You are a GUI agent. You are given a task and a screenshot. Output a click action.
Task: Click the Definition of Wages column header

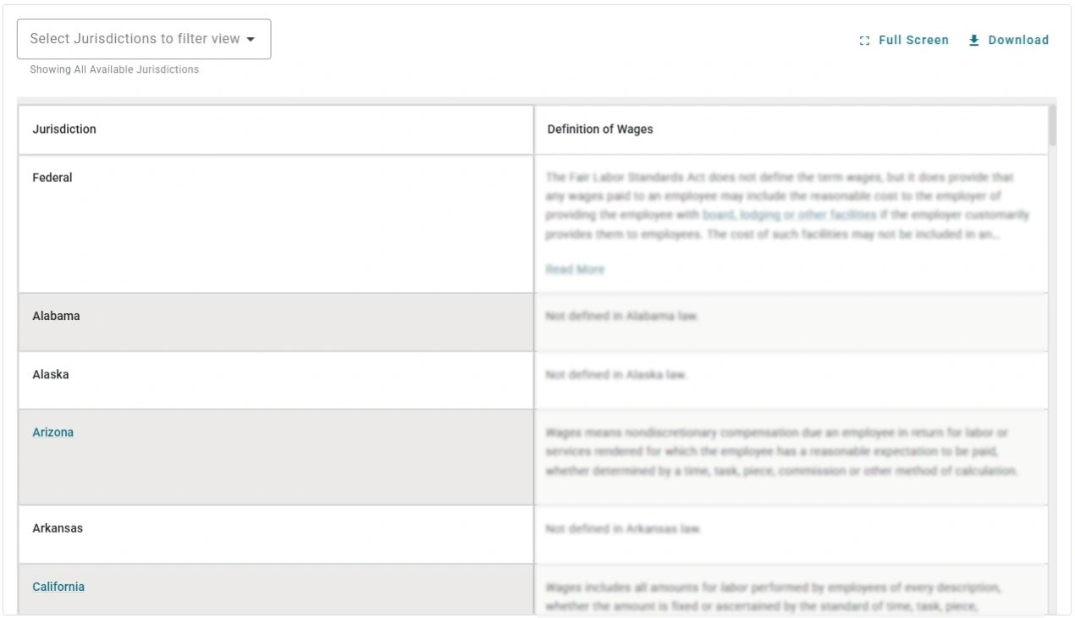[600, 130]
